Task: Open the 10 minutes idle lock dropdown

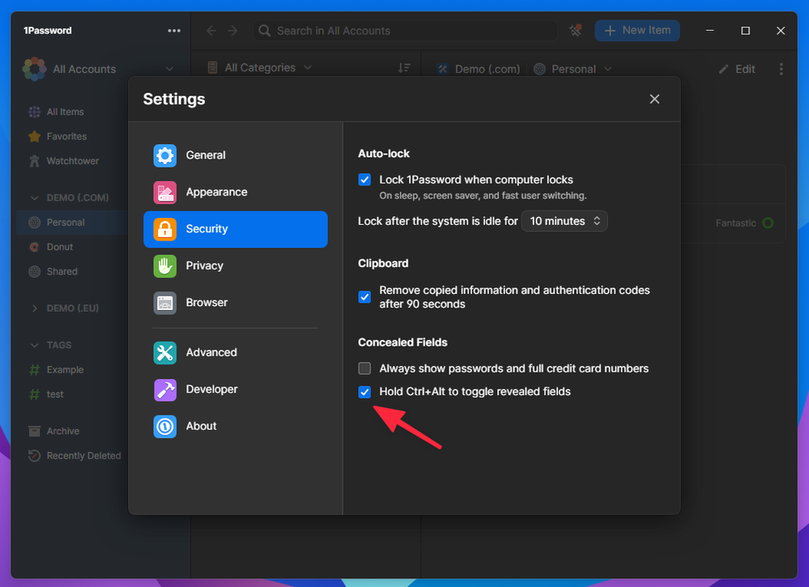Action: (x=564, y=221)
